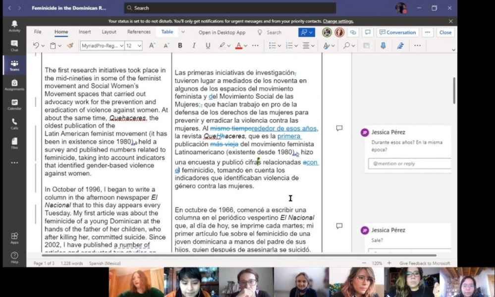This screenshot has height=297, width=495.
Task: Follow the Change settings link
Action: 338,21
